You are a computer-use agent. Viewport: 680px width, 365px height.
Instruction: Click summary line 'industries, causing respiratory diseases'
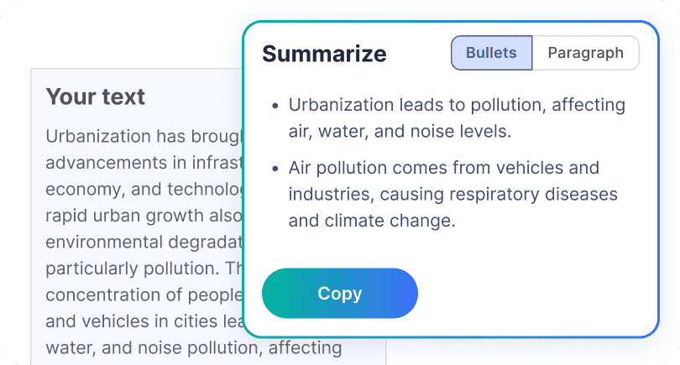pyautogui.click(x=452, y=194)
